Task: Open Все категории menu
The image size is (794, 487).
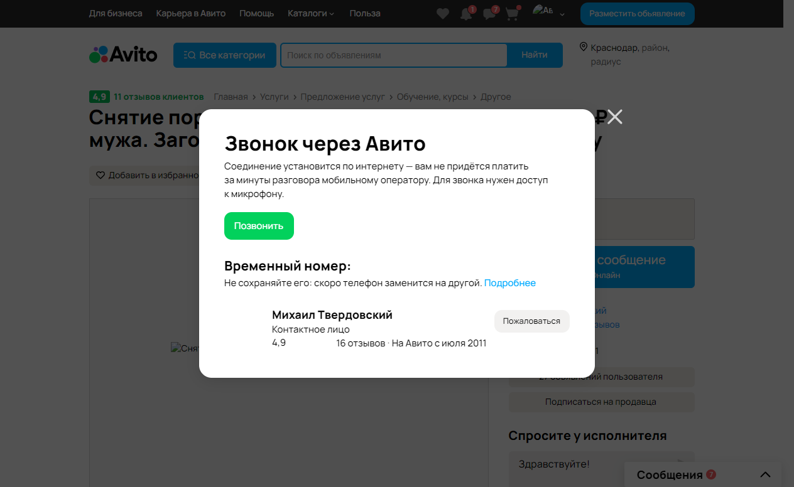Action: coord(225,55)
